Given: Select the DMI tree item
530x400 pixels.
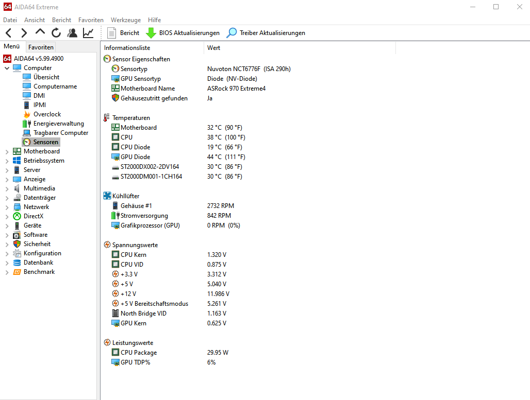Looking at the screenshot, I should (x=39, y=96).
